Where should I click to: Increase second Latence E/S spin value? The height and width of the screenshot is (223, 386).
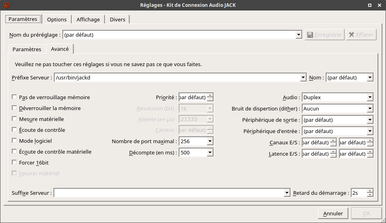pyautogui.click(x=370, y=152)
